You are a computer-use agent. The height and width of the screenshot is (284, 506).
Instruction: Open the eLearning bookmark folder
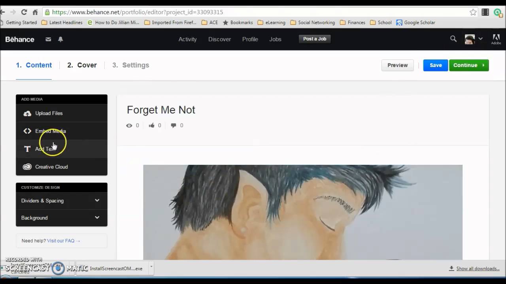click(271, 22)
